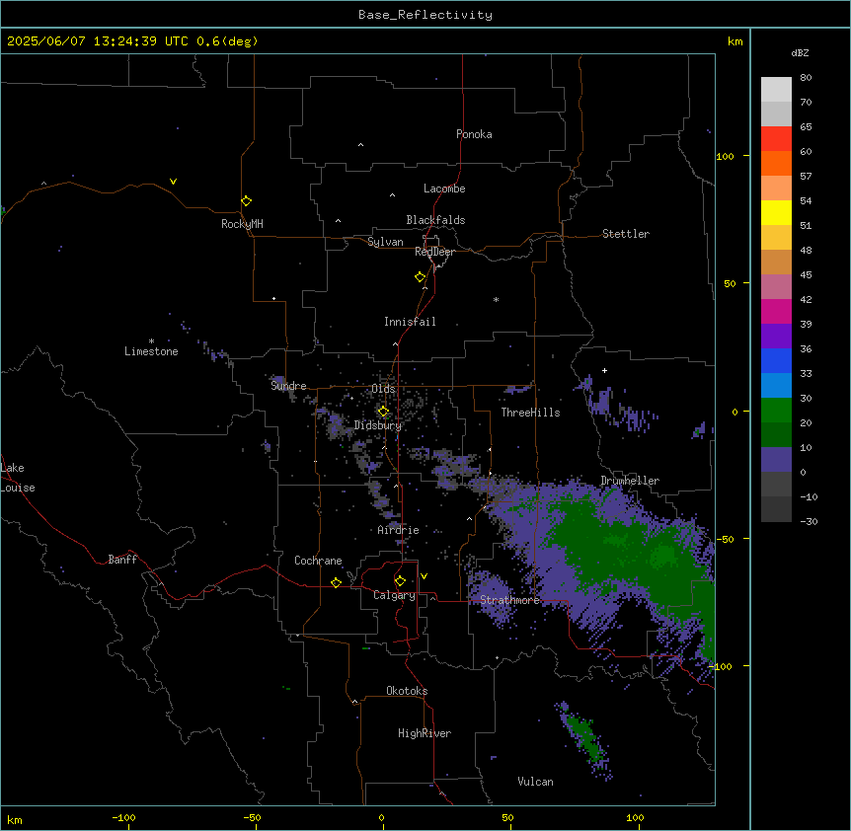Image resolution: width=851 pixels, height=831 pixels.
Task: Click the dBZ label above the color scale
Action: 800,53
